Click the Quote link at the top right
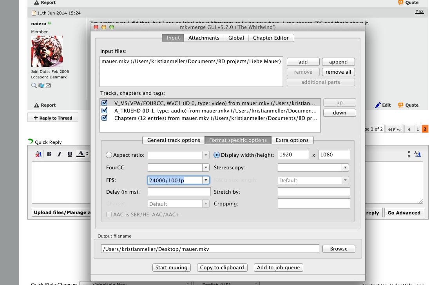 point(409,2)
